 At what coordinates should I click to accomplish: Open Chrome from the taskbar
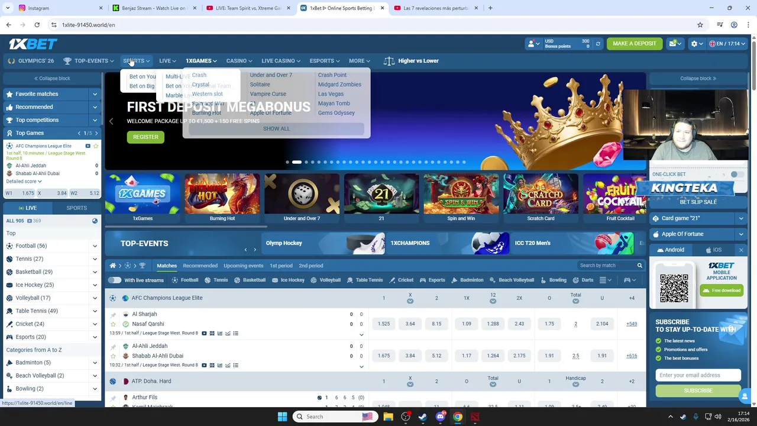[x=457, y=417]
